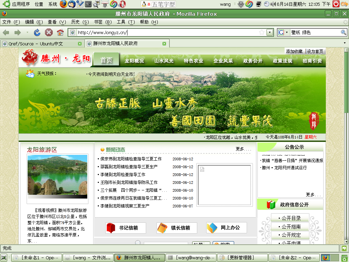This screenshot has height=262, width=349.
Task: Open the home page via house icon
Action: coord(60,32)
